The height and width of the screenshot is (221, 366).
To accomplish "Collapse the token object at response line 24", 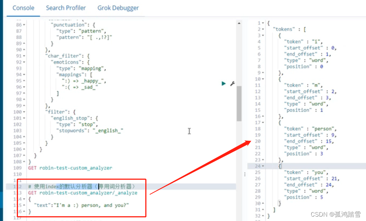I will (x=263, y=166).
